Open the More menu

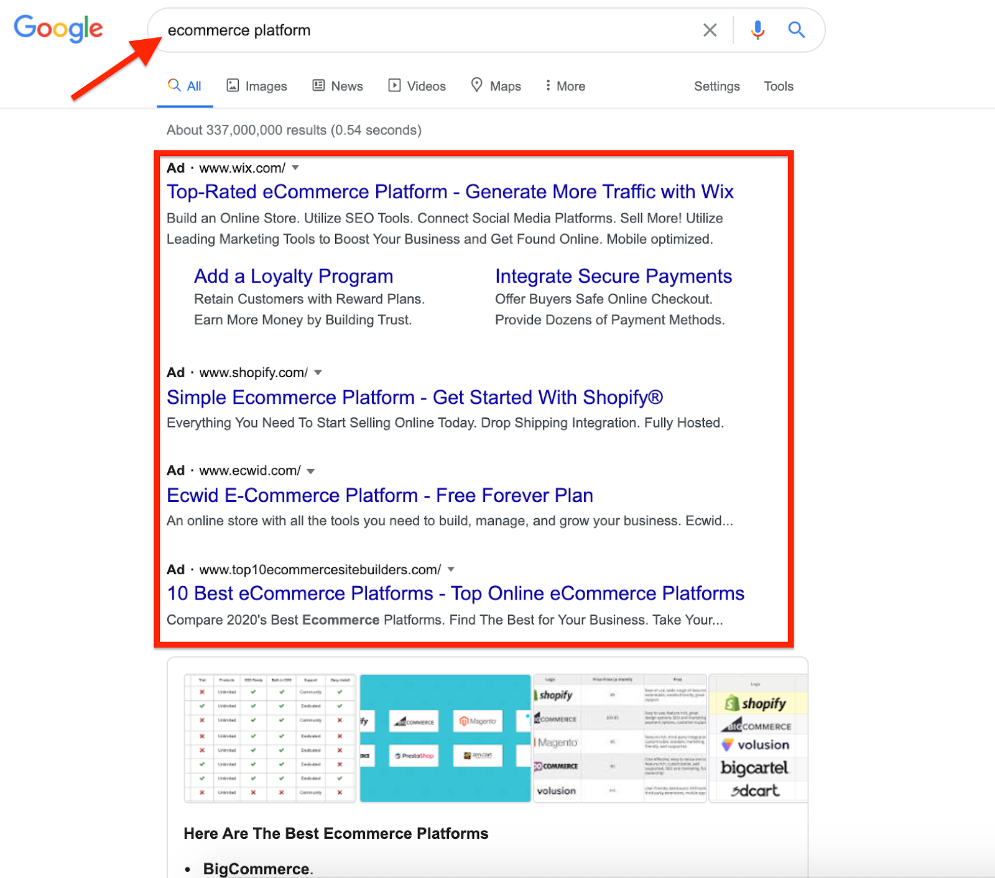point(565,86)
